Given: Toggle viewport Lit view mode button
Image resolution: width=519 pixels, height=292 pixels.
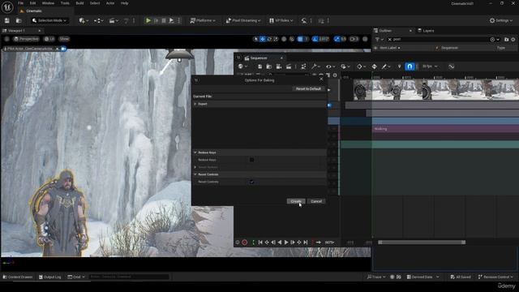Looking at the screenshot, I should tap(49, 39).
